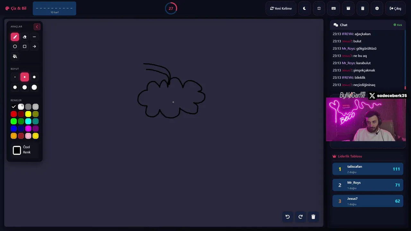
Task: Select taliscafan leaderboard row
Action: pos(368,169)
